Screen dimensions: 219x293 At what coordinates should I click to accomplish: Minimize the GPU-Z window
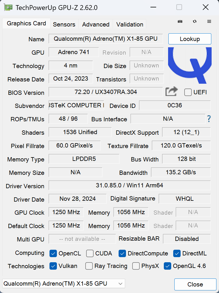click(153, 7)
